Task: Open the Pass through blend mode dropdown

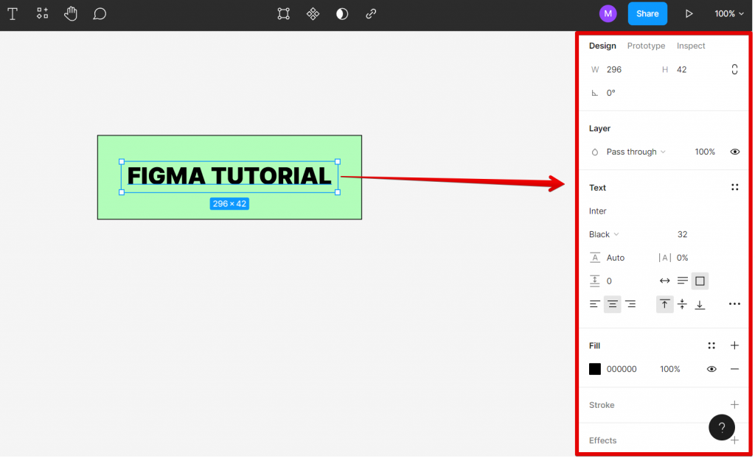Action: [x=630, y=152]
